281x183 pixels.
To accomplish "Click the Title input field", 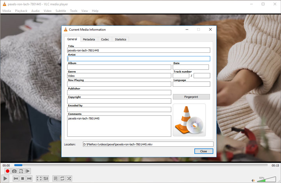I will 139,50.
